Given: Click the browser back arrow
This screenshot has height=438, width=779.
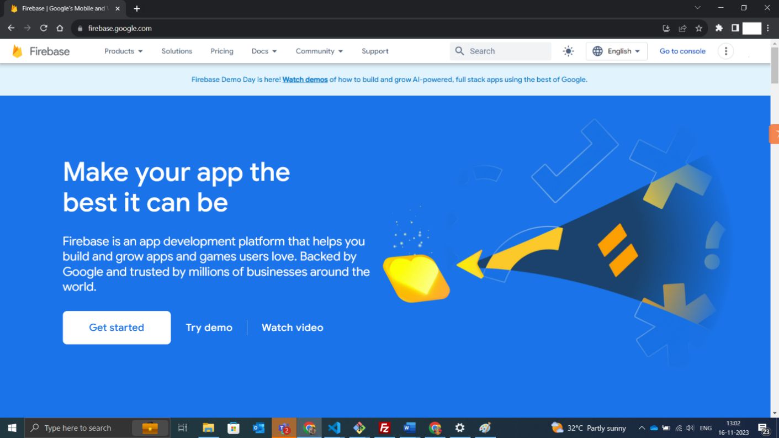Looking at the screenshot, I should (x=11, y=28).
